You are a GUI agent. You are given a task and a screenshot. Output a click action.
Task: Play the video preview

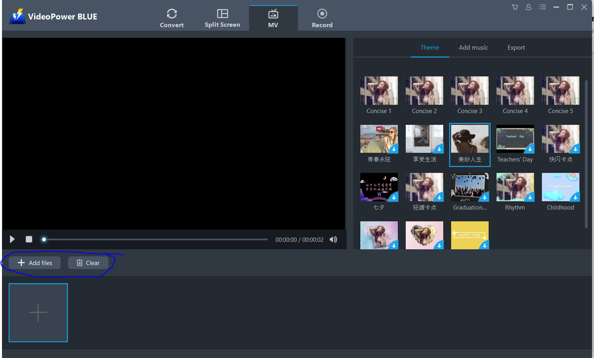[x=12, y=239]
